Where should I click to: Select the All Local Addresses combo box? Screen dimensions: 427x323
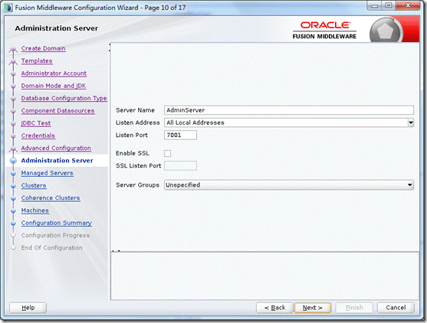pyautogui.click(x=289, y=122)
